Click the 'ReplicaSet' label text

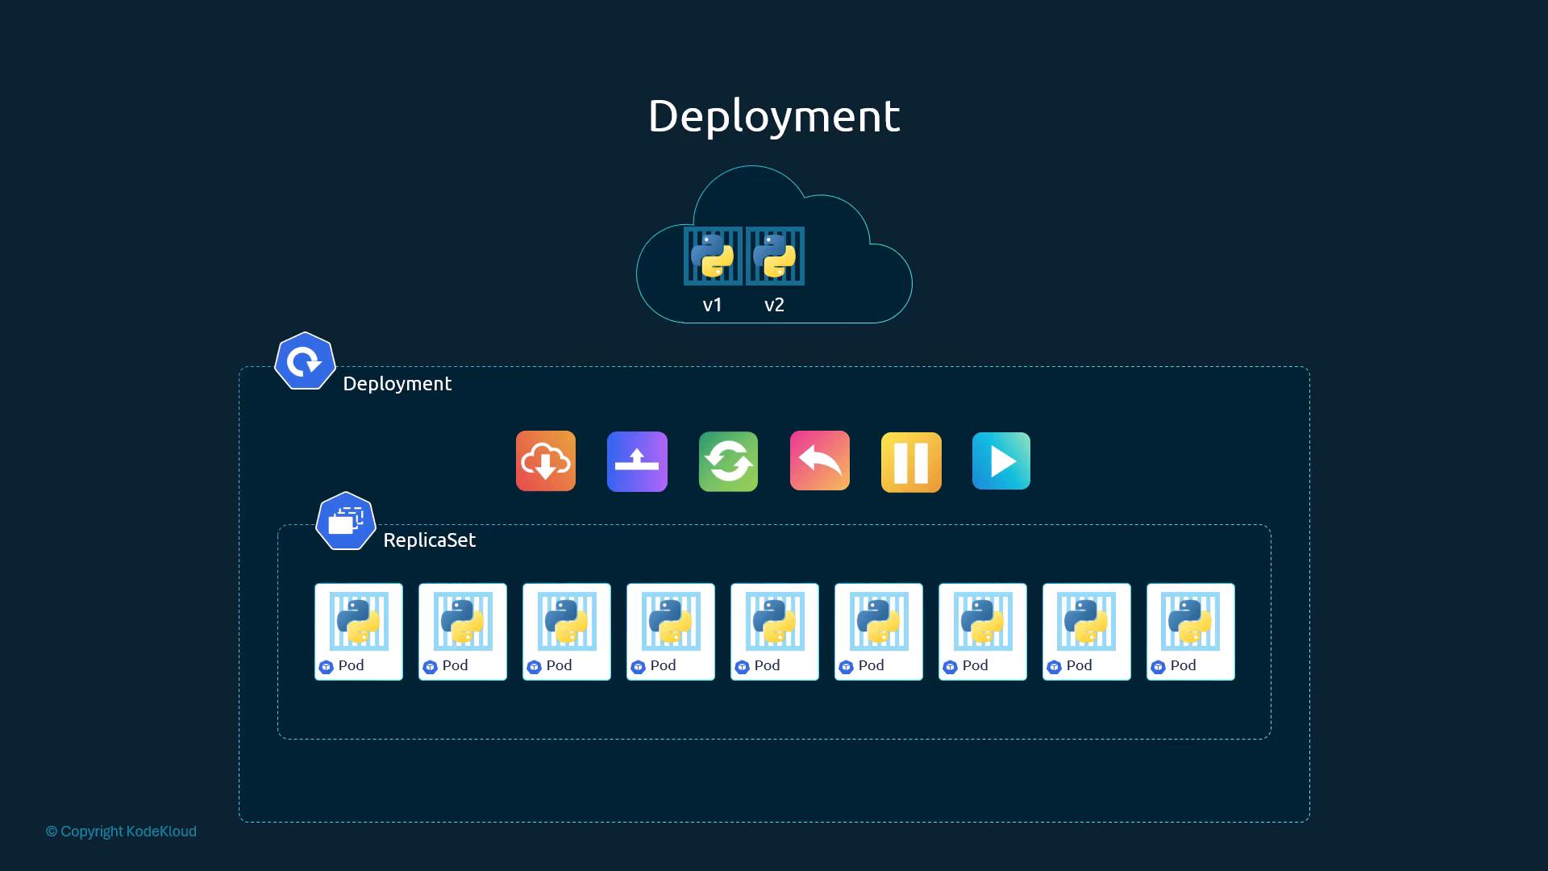click(x=430, y=540)
